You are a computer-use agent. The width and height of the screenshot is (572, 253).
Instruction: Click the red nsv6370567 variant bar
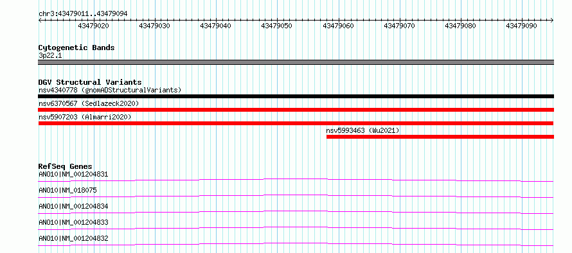tap(296, 110)
